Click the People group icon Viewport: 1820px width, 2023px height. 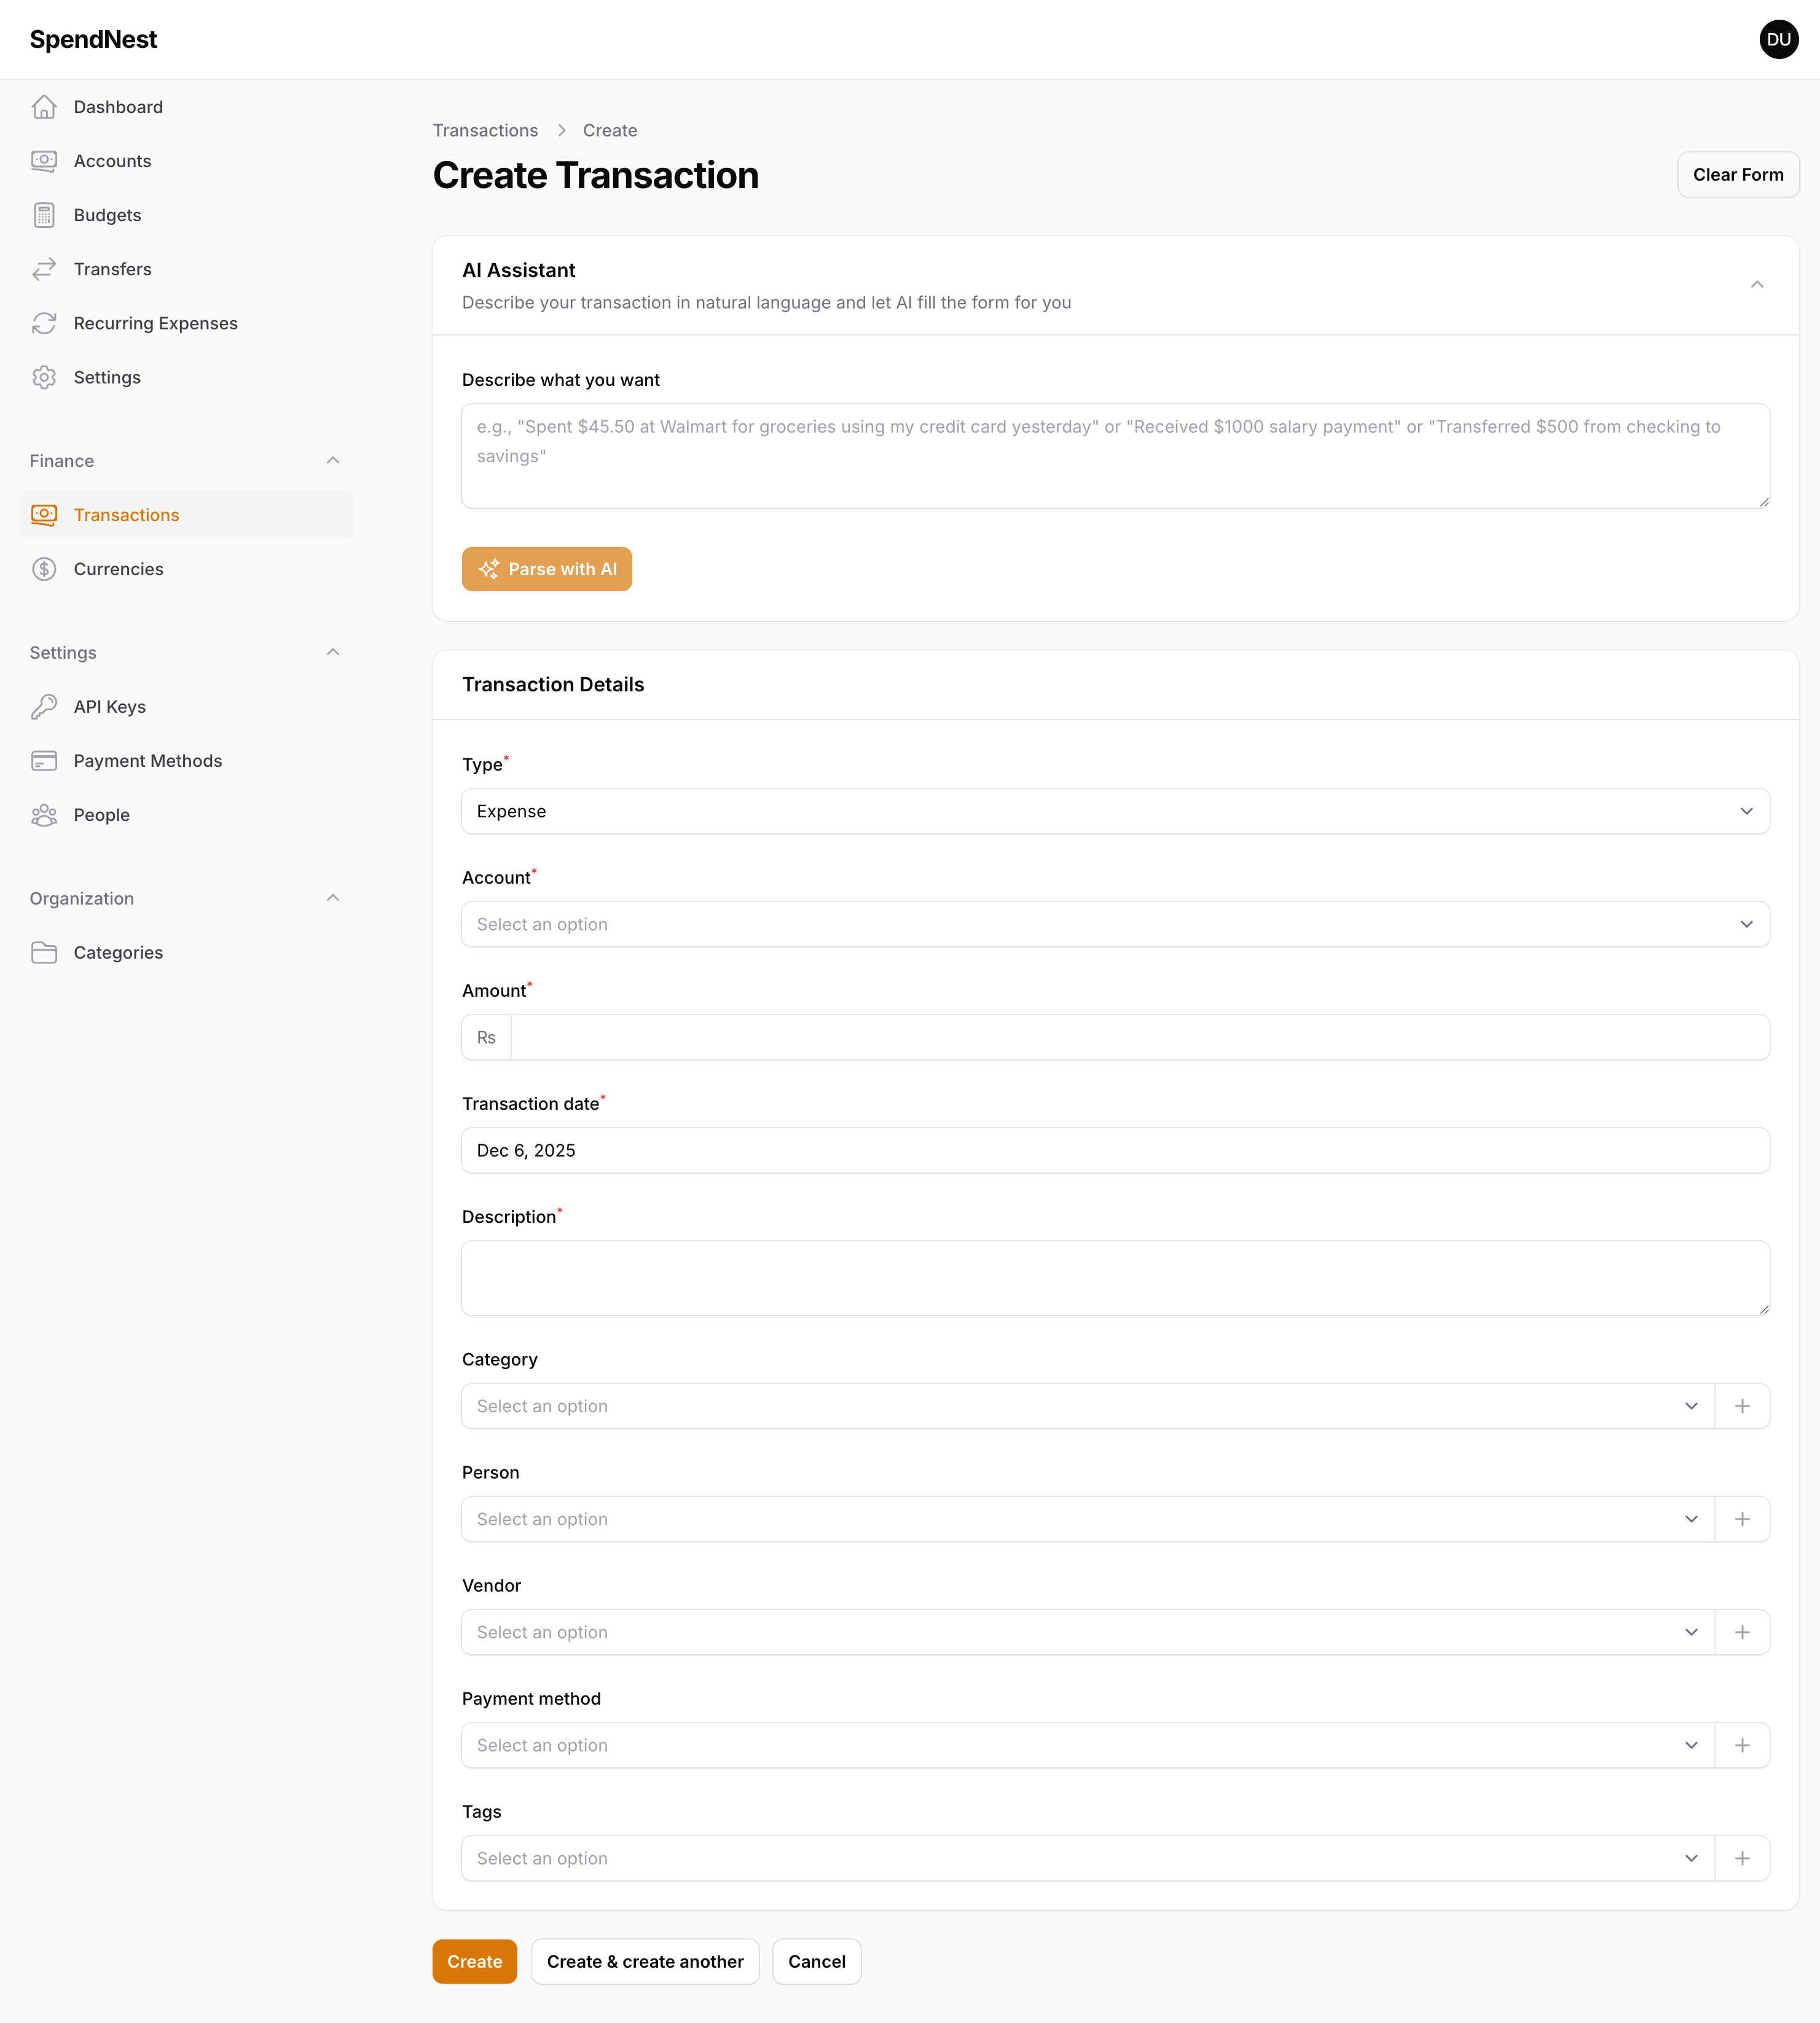click(x=44, y=815)
